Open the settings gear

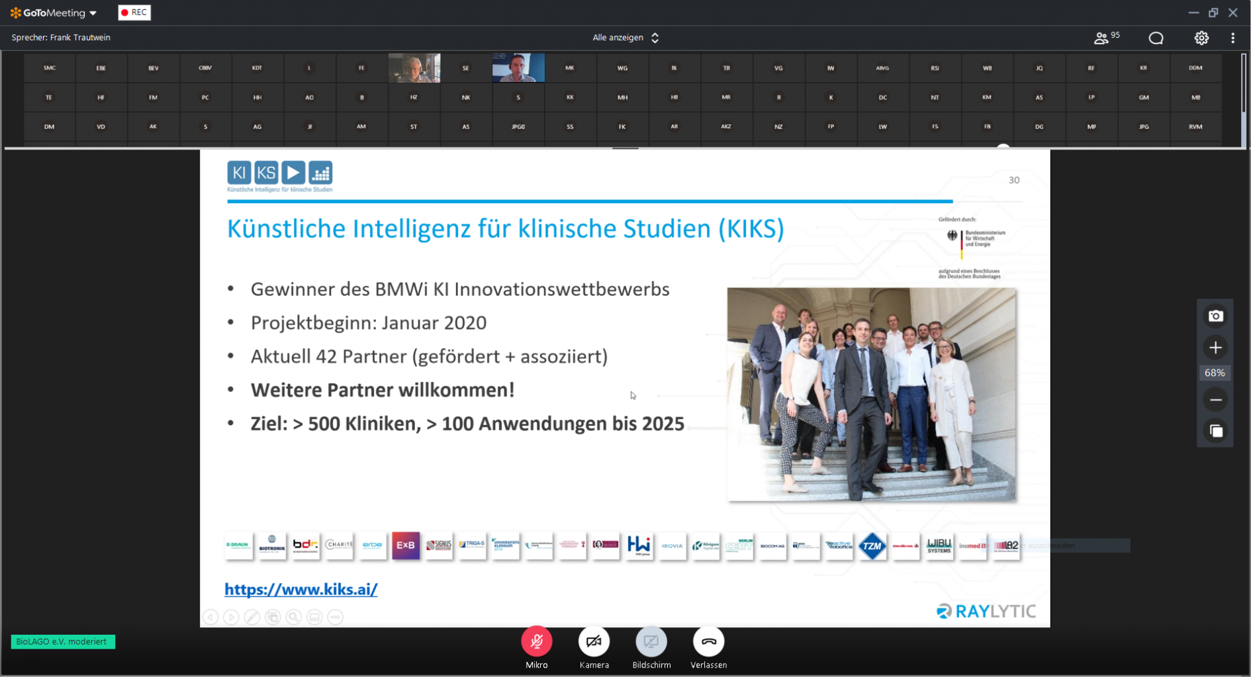click(x=1201, y=38)
